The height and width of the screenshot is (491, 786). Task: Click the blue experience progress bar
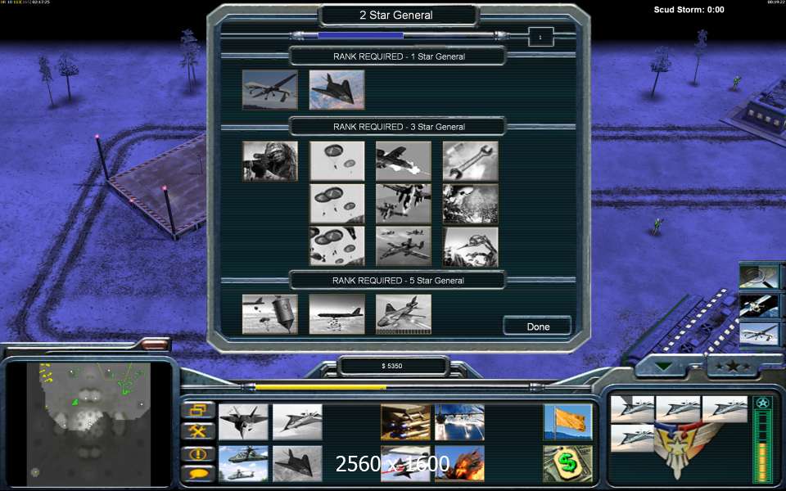pos(360,35)
